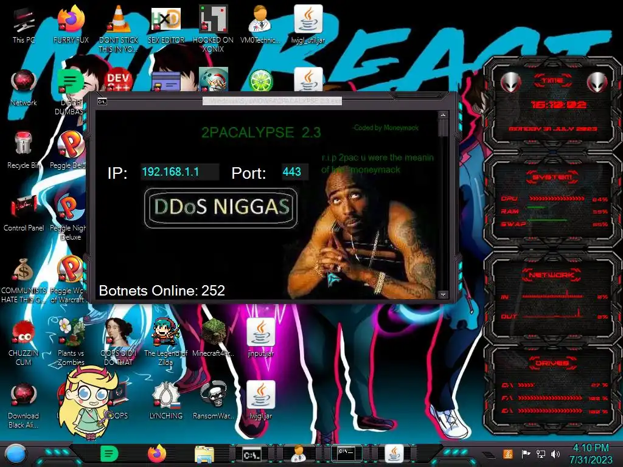
Task: Open the Control Panel desktop icon
Action: pos(24,213)
